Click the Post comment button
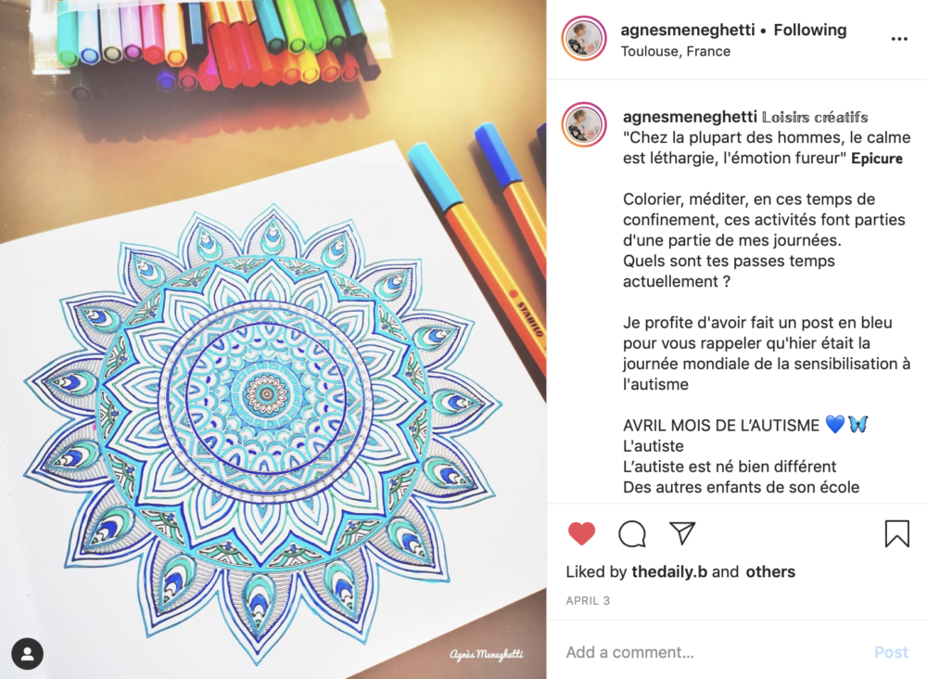The height and width of the screenshot is (679, 927). point(891,652)
